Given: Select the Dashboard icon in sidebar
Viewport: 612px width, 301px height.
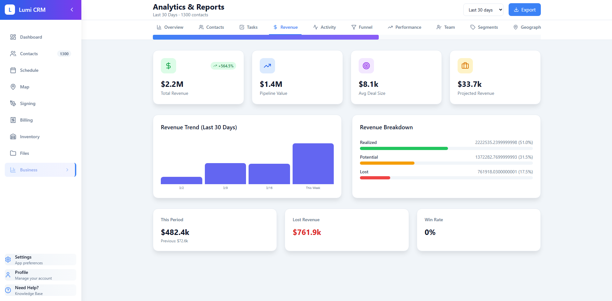Looking at the screenshot, I should click(x=13, y=37).
